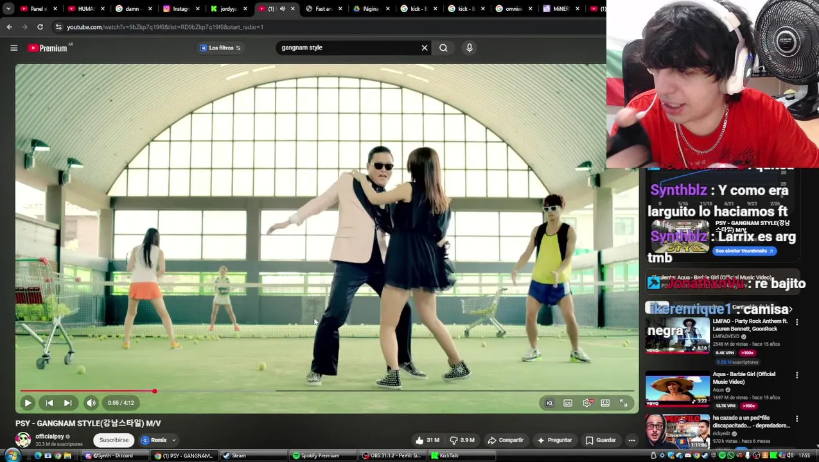Click the vidIQ icon in player controls
The width and height of the screenshot is (819, 462).
click(x=549, y=403)
